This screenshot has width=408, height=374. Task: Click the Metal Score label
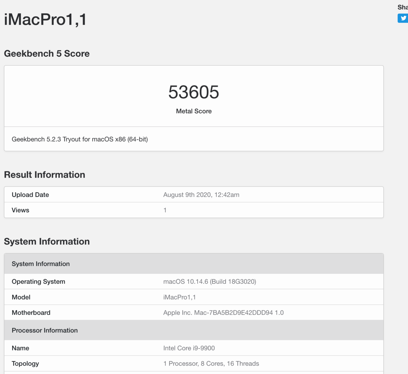[194, 111]
